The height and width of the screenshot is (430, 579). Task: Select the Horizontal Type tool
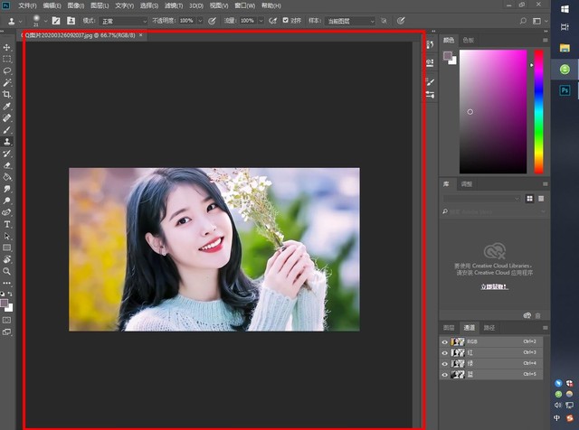[x=7, y=224]
